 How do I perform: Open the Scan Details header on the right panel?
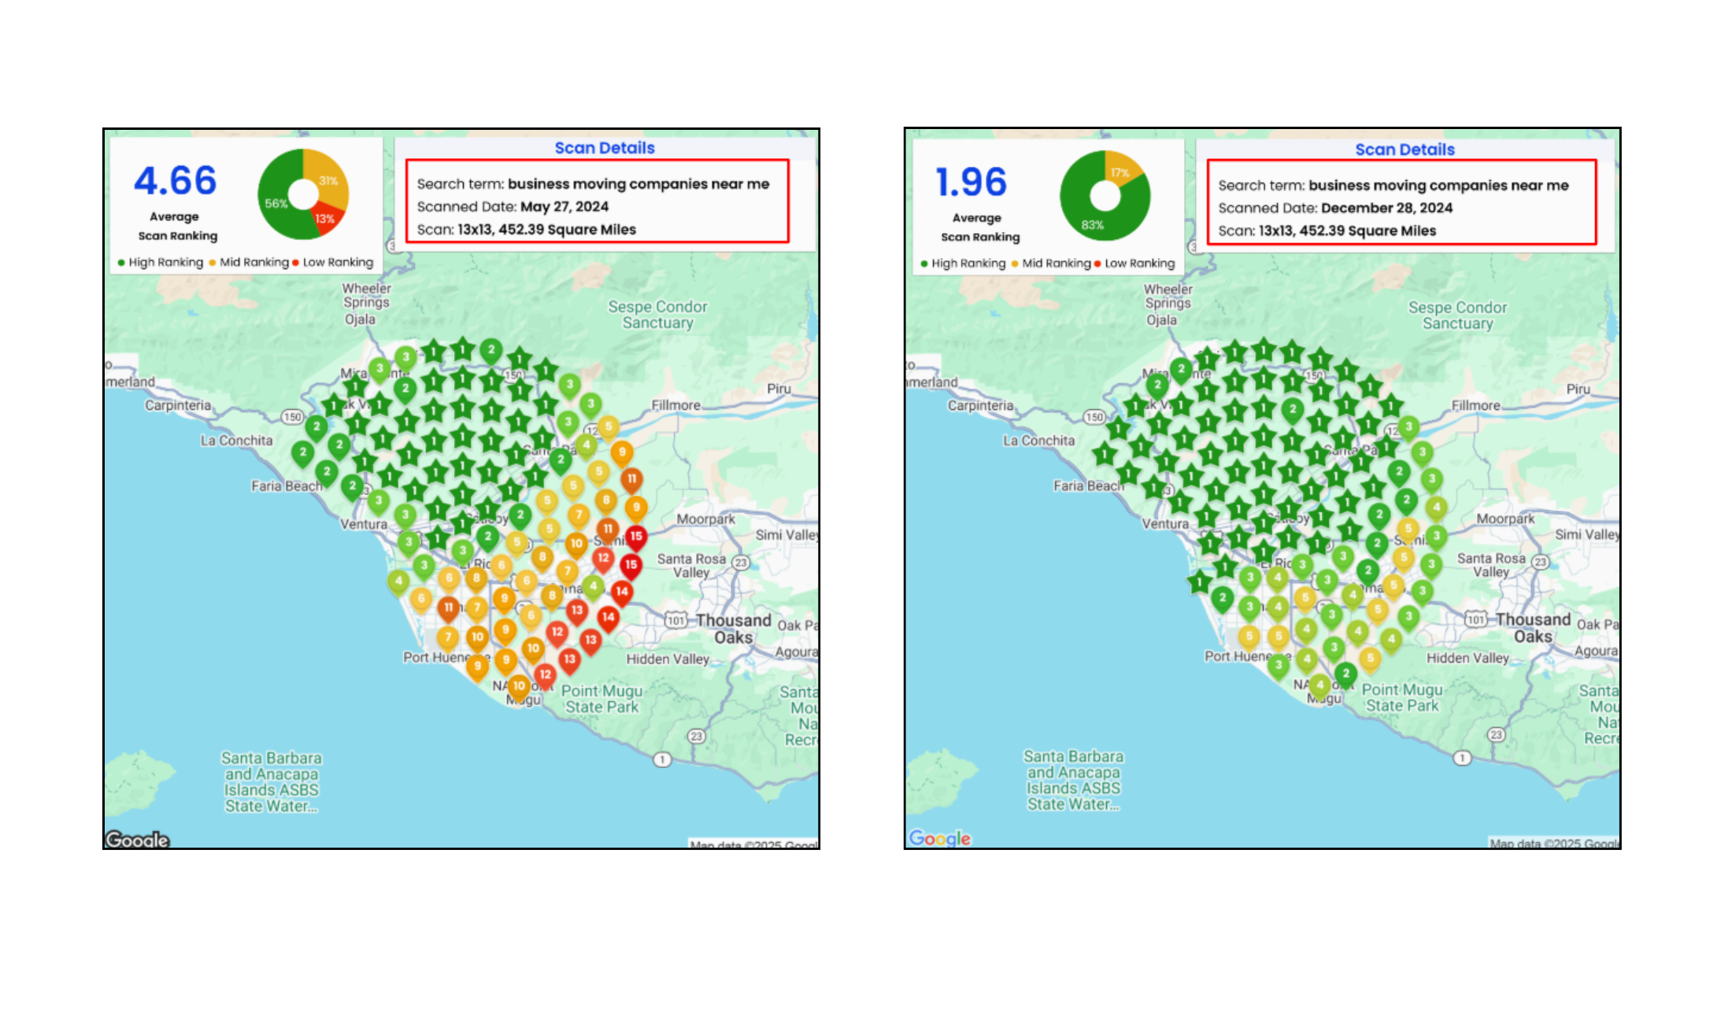coord(1404,150)
